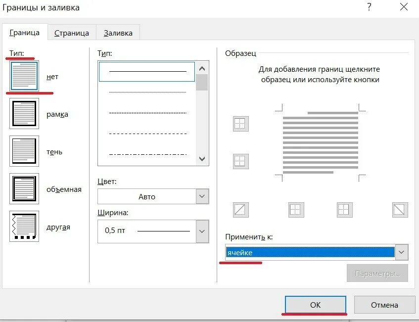Image resolution: width=419 pixels, height=322 pixels.
Task: Click the 'Ширина:' label
Action: pos(113,213)
